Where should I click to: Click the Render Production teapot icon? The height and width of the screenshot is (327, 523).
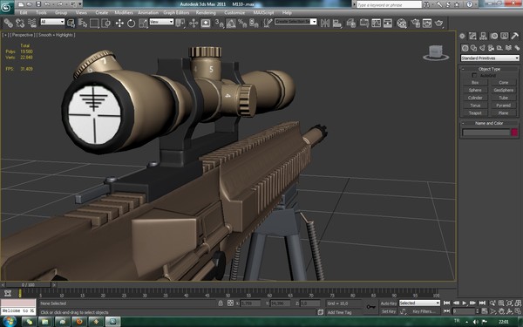coord(439,23)
